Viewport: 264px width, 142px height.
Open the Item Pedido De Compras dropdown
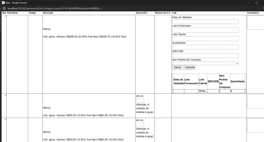[205, 63]
